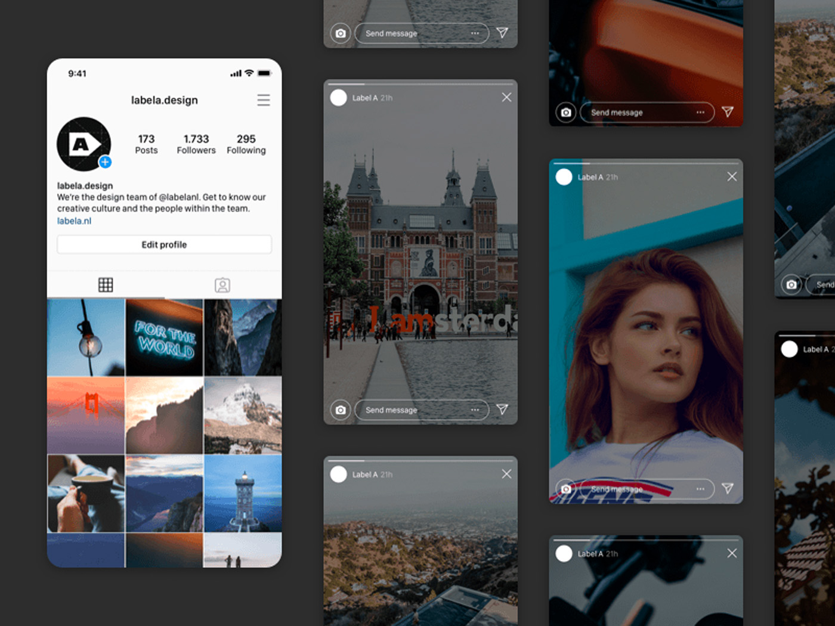Tap the paper-plane send icon on Amsterdam story
The image size is (835, 626).
[x=502, y=410]
